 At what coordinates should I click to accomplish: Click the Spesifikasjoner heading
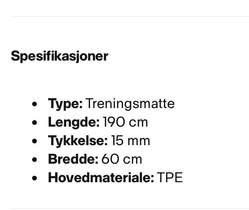pyautogui.click(x=60, y=56)
